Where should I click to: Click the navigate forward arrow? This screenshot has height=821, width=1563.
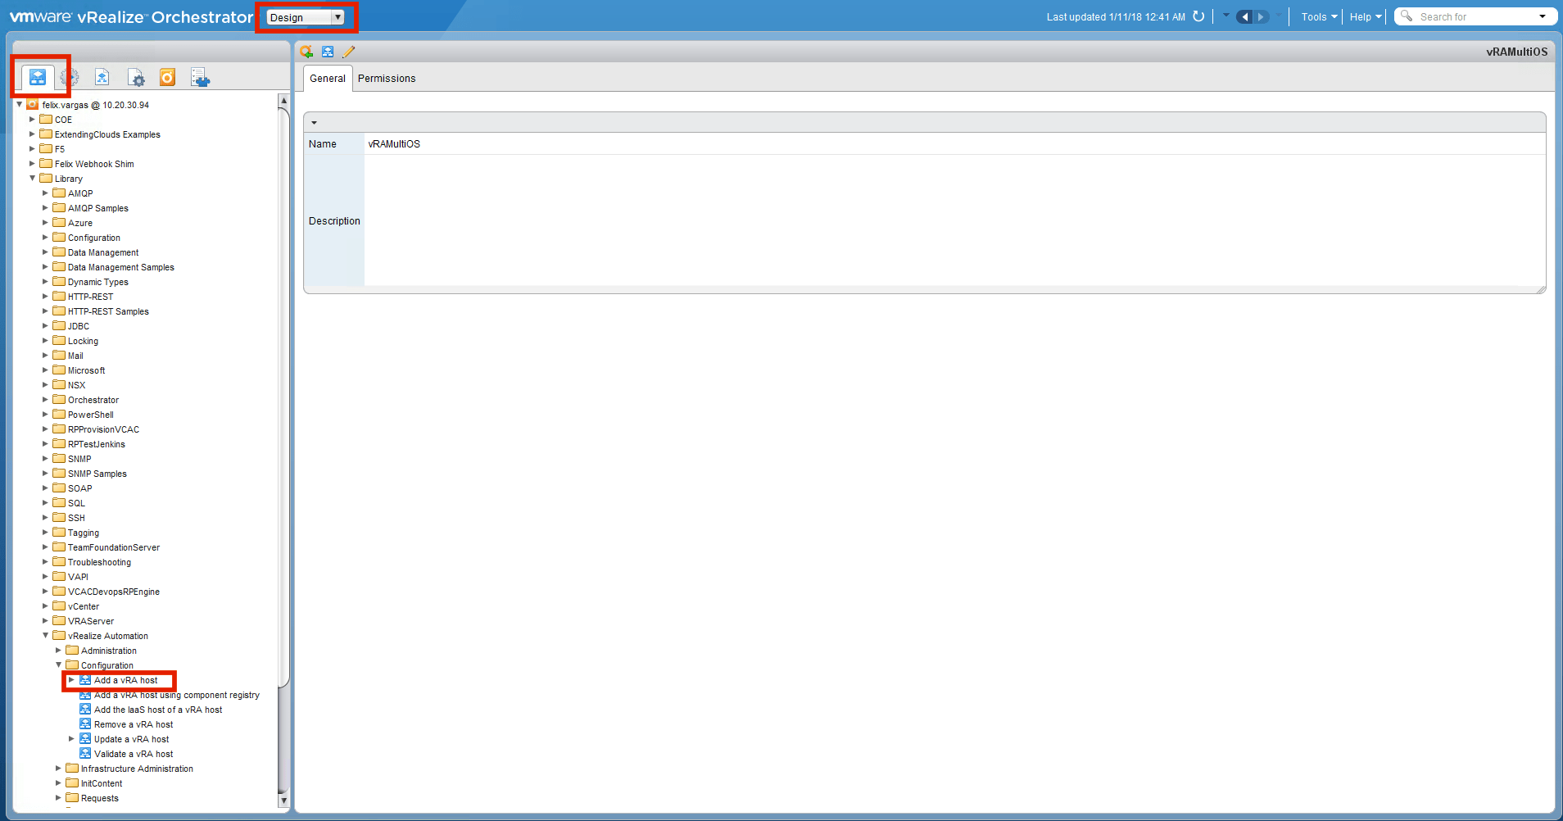tap(1262, 16)
